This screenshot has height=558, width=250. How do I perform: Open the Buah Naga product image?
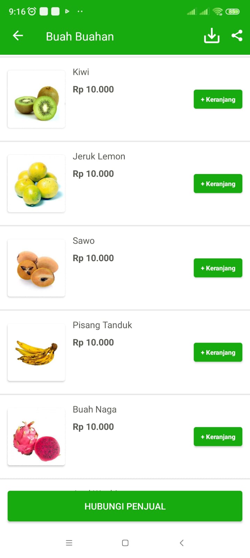click(36, 437)
